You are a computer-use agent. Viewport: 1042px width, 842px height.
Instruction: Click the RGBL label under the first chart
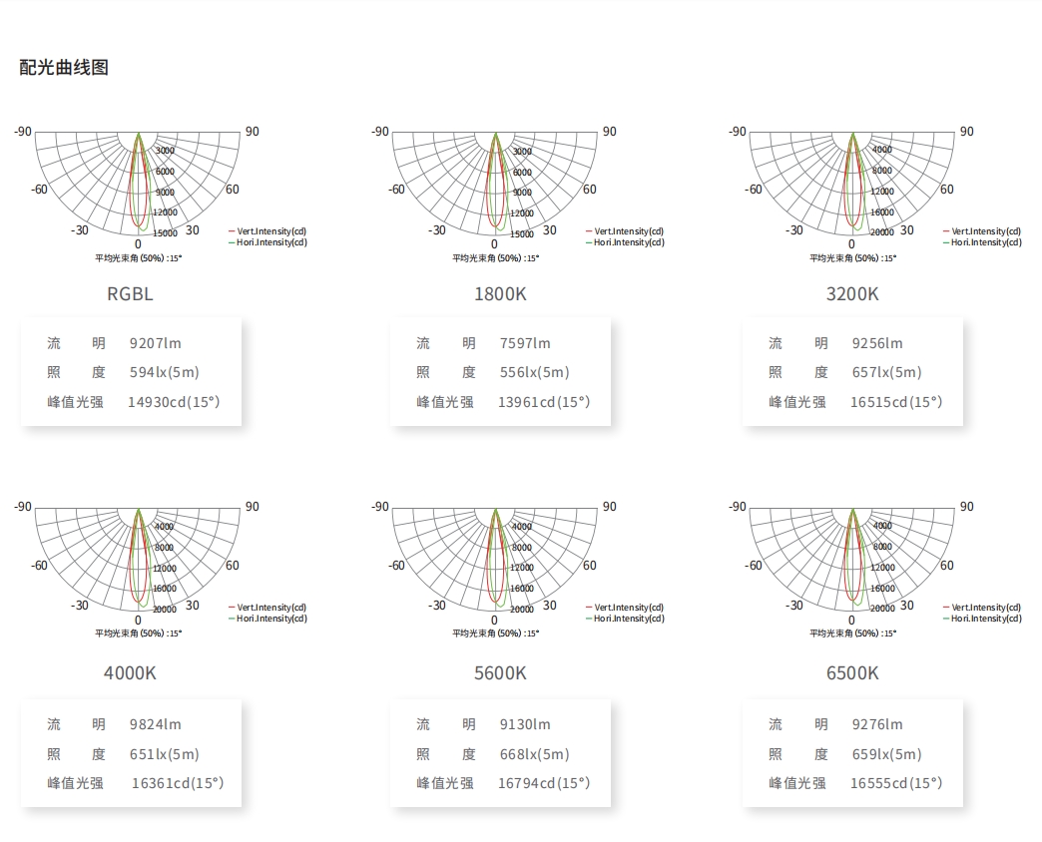[x=130, y=294]
